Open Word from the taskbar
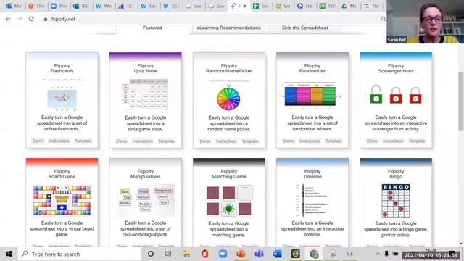 [x=277, y=254]
